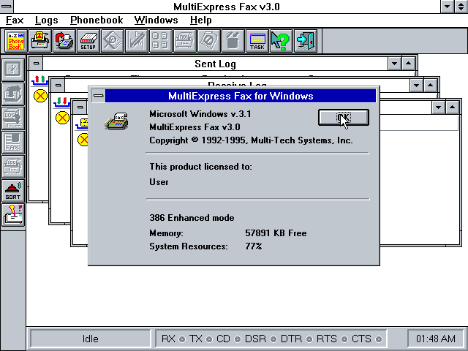Click the grayed four-page thumbnails icon
Screen dimensions: 468x351
tap(161, 41)
